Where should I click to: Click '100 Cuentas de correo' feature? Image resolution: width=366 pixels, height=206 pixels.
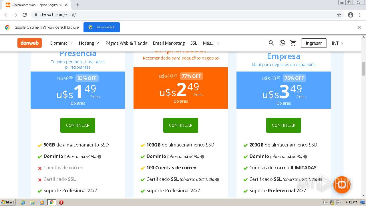tap(171, 168)
